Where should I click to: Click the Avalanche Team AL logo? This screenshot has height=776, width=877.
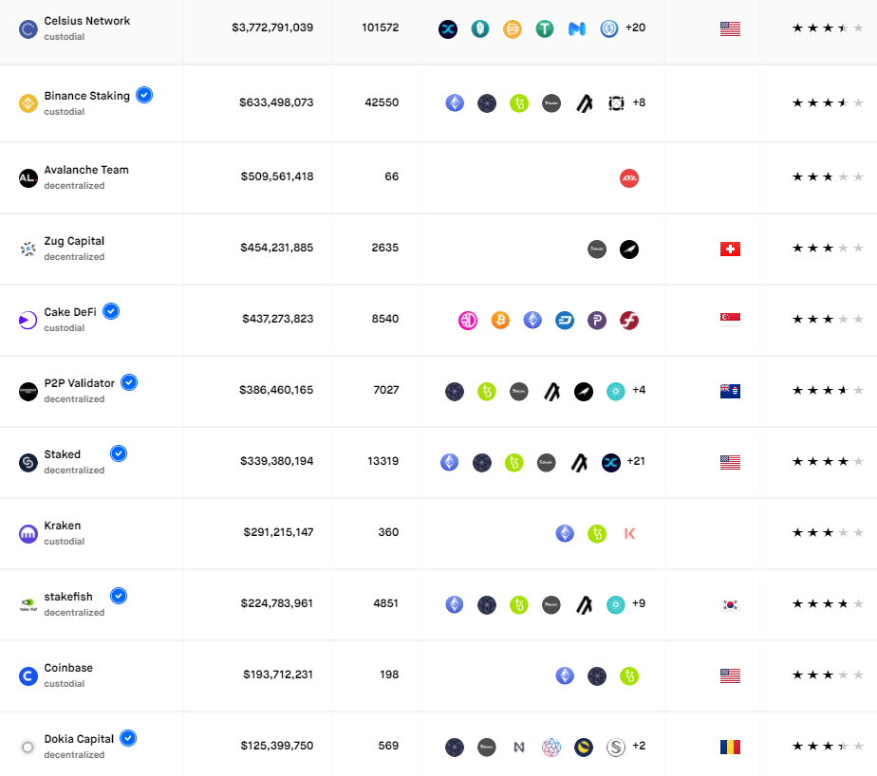[x=28, y=178]
